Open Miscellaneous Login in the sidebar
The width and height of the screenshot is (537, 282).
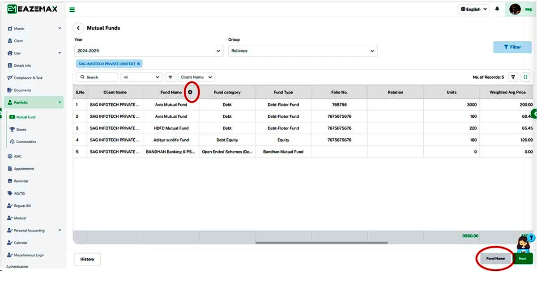pyautogui.click(x=29, y=255)
